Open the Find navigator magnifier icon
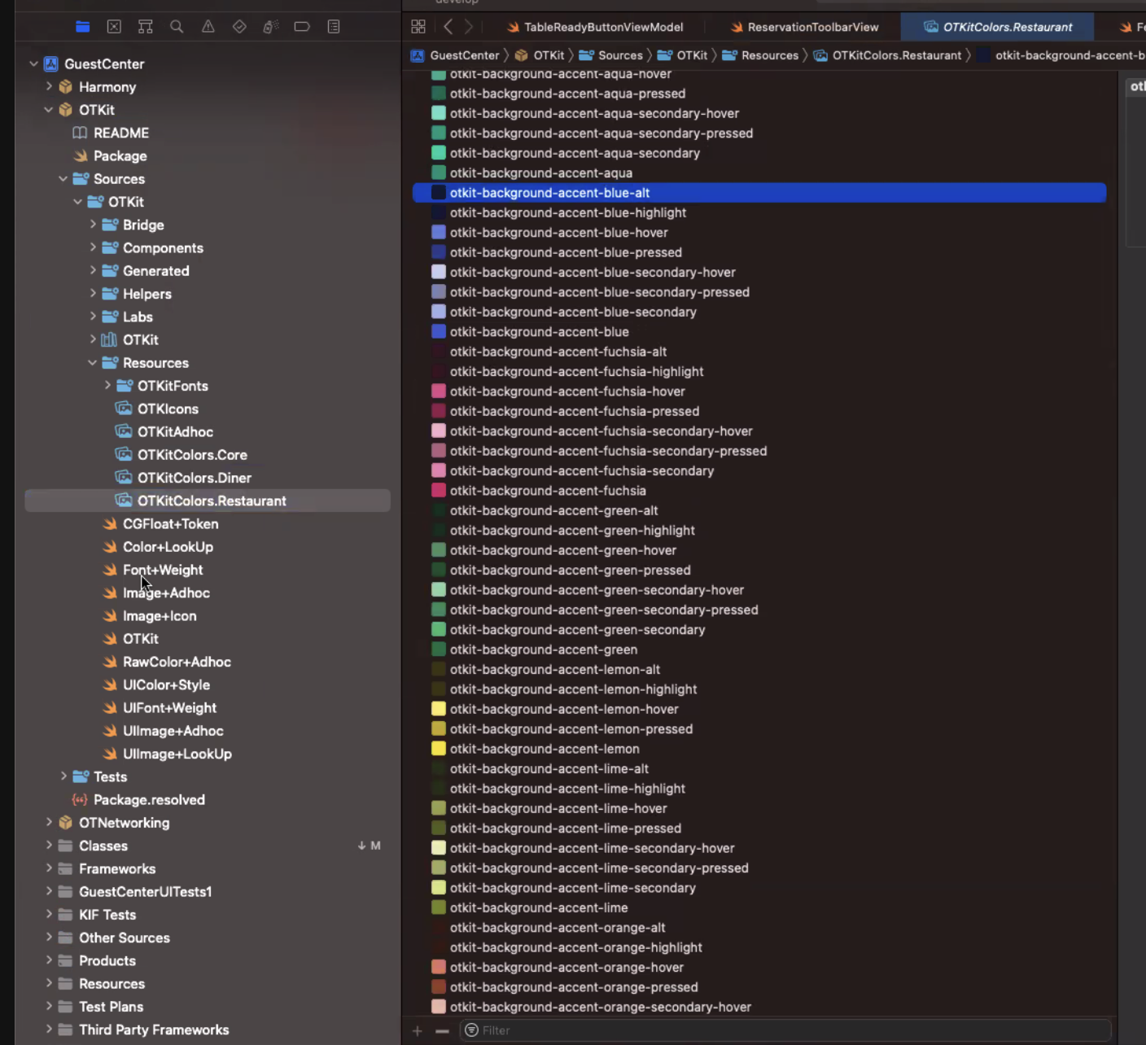The image size is (1146, 1045). tap(177, 26)
